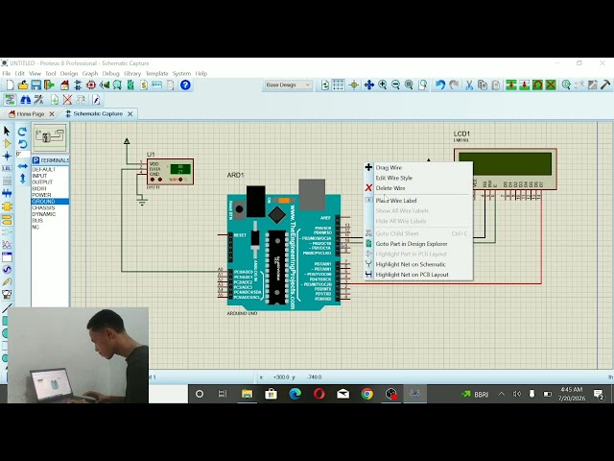Select the Terminals Mode tool

(7, 220)
